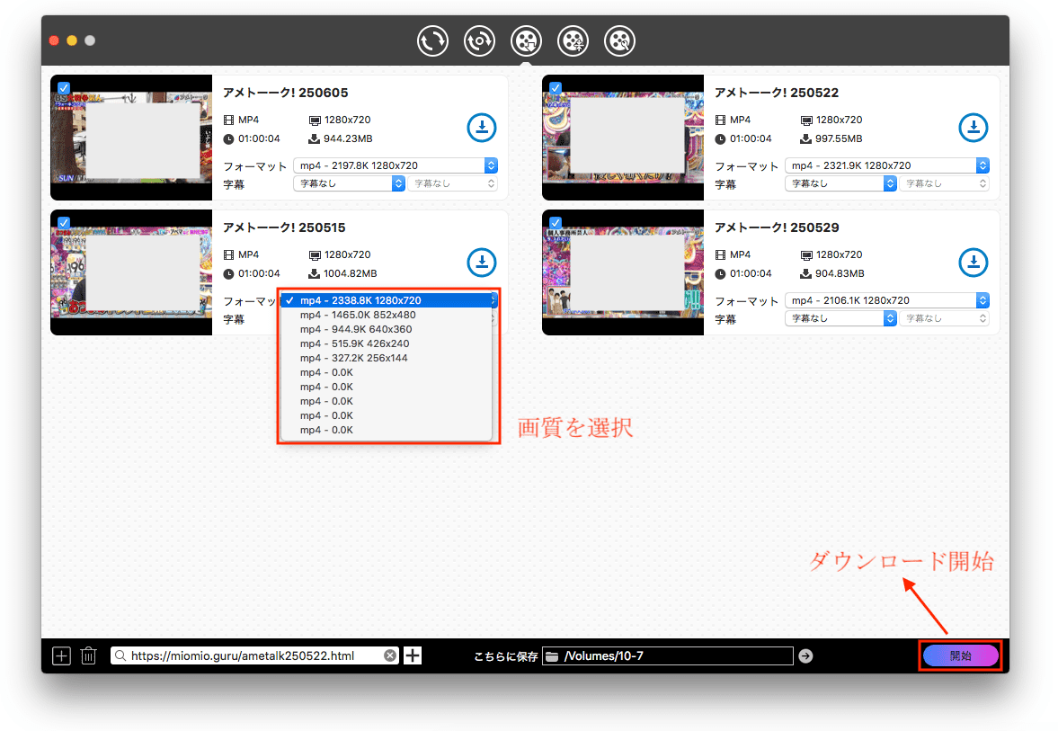Screen dimensions: 1058x731
Task: Select the third film reel download tab icon
Action: 526,41
